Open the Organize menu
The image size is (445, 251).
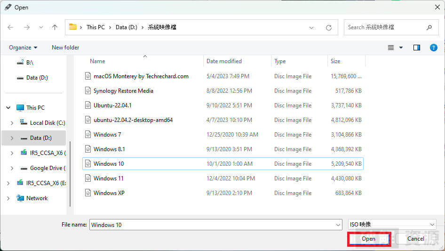23,48
